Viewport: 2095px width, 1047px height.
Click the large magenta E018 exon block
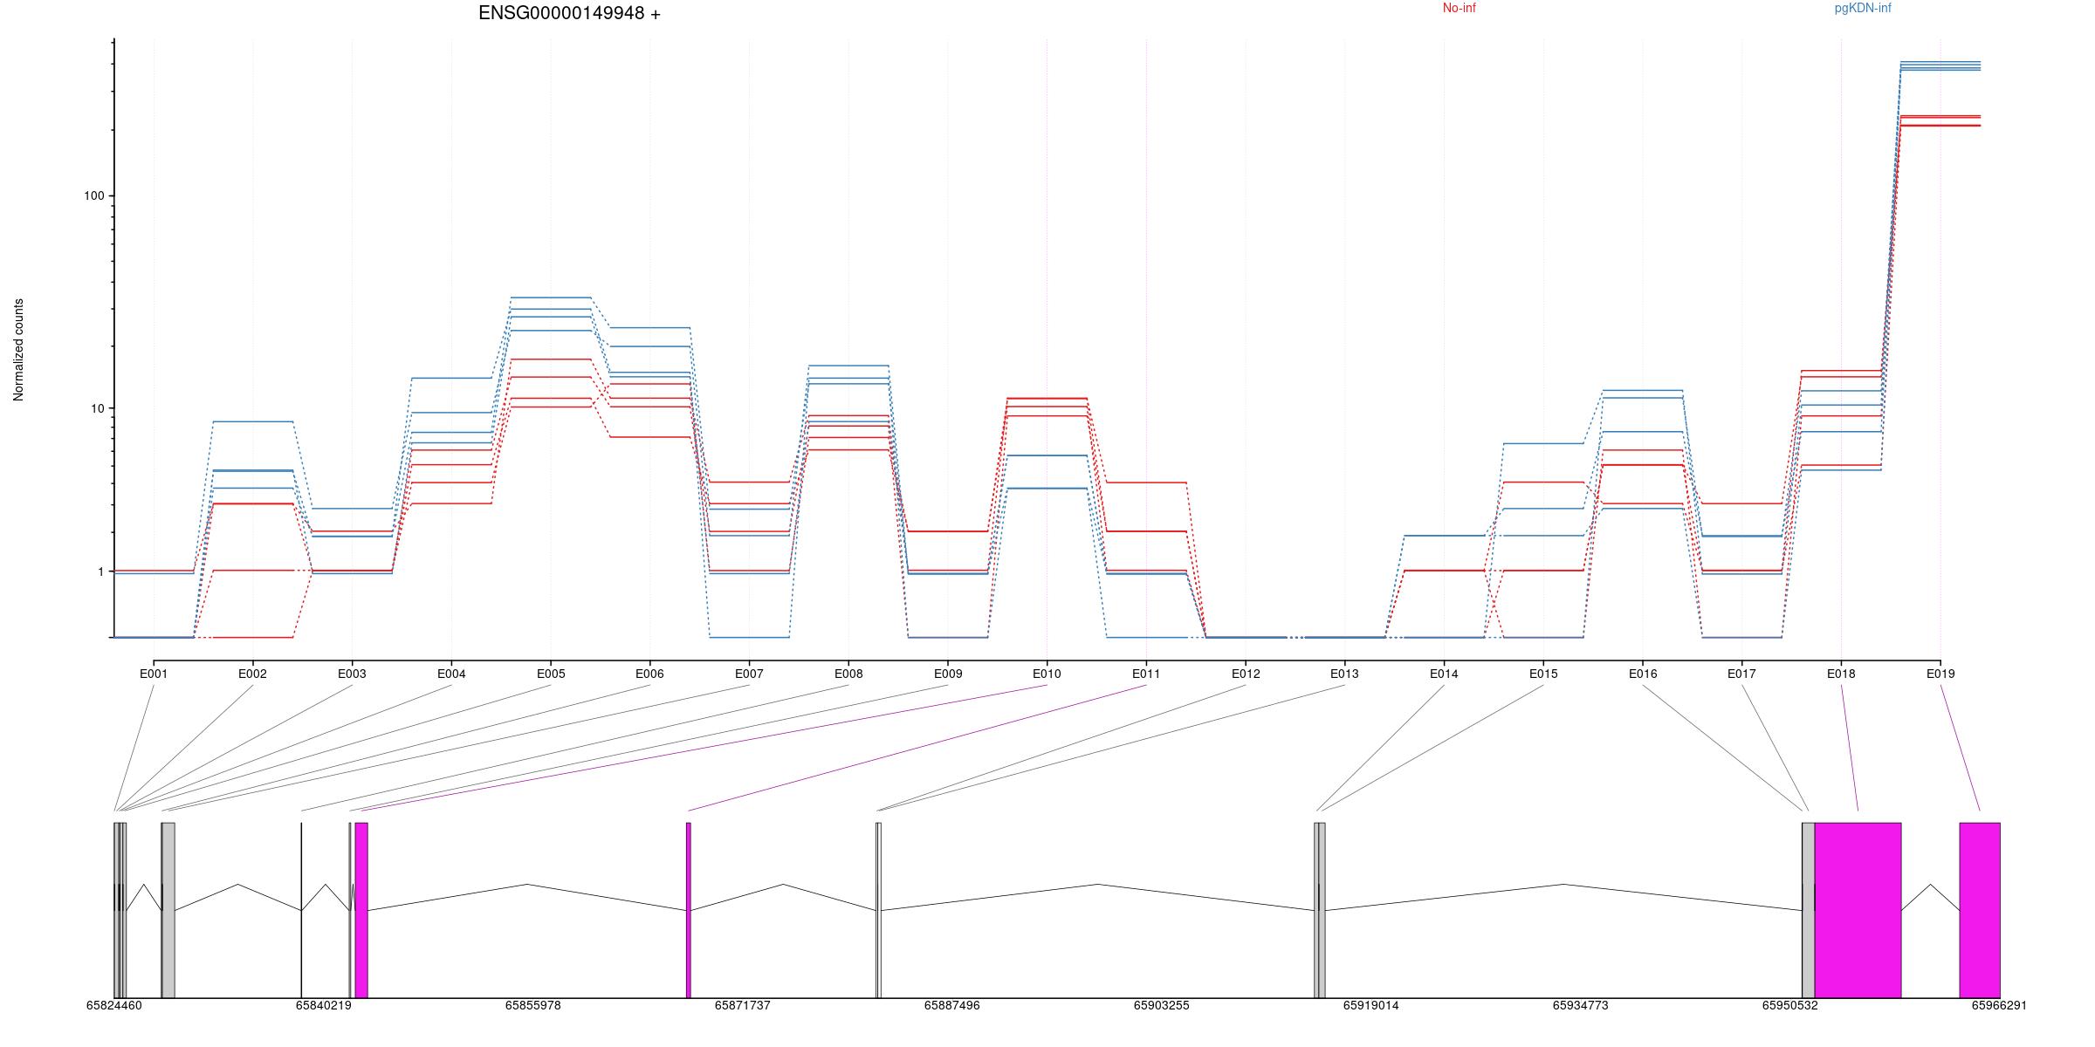click(1858, 909)
